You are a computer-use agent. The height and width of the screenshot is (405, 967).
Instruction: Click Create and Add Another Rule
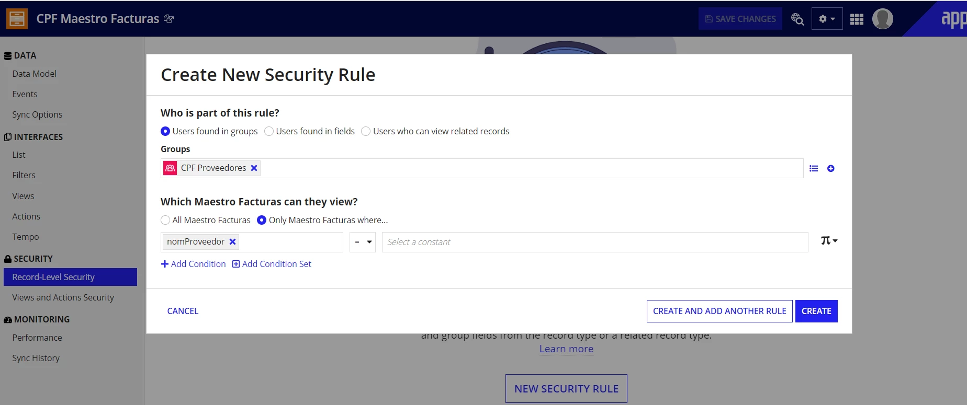719,311
